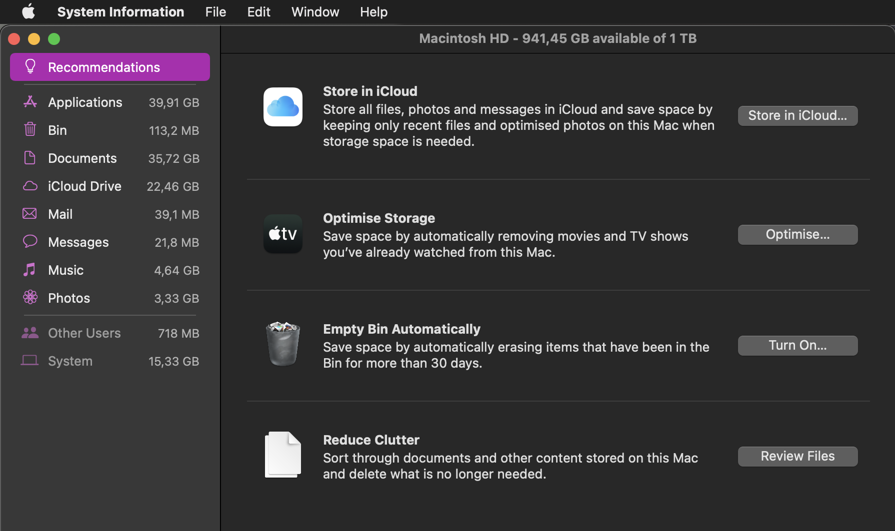This screenshot has height=531, width=895.
Task: Click the 15,33 GB System size
Action: point(174,361)
